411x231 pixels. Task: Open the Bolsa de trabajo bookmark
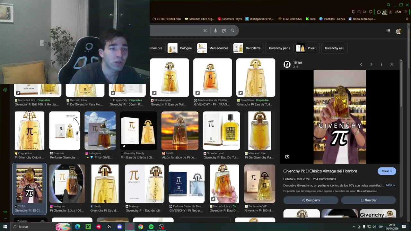point(362,19)
